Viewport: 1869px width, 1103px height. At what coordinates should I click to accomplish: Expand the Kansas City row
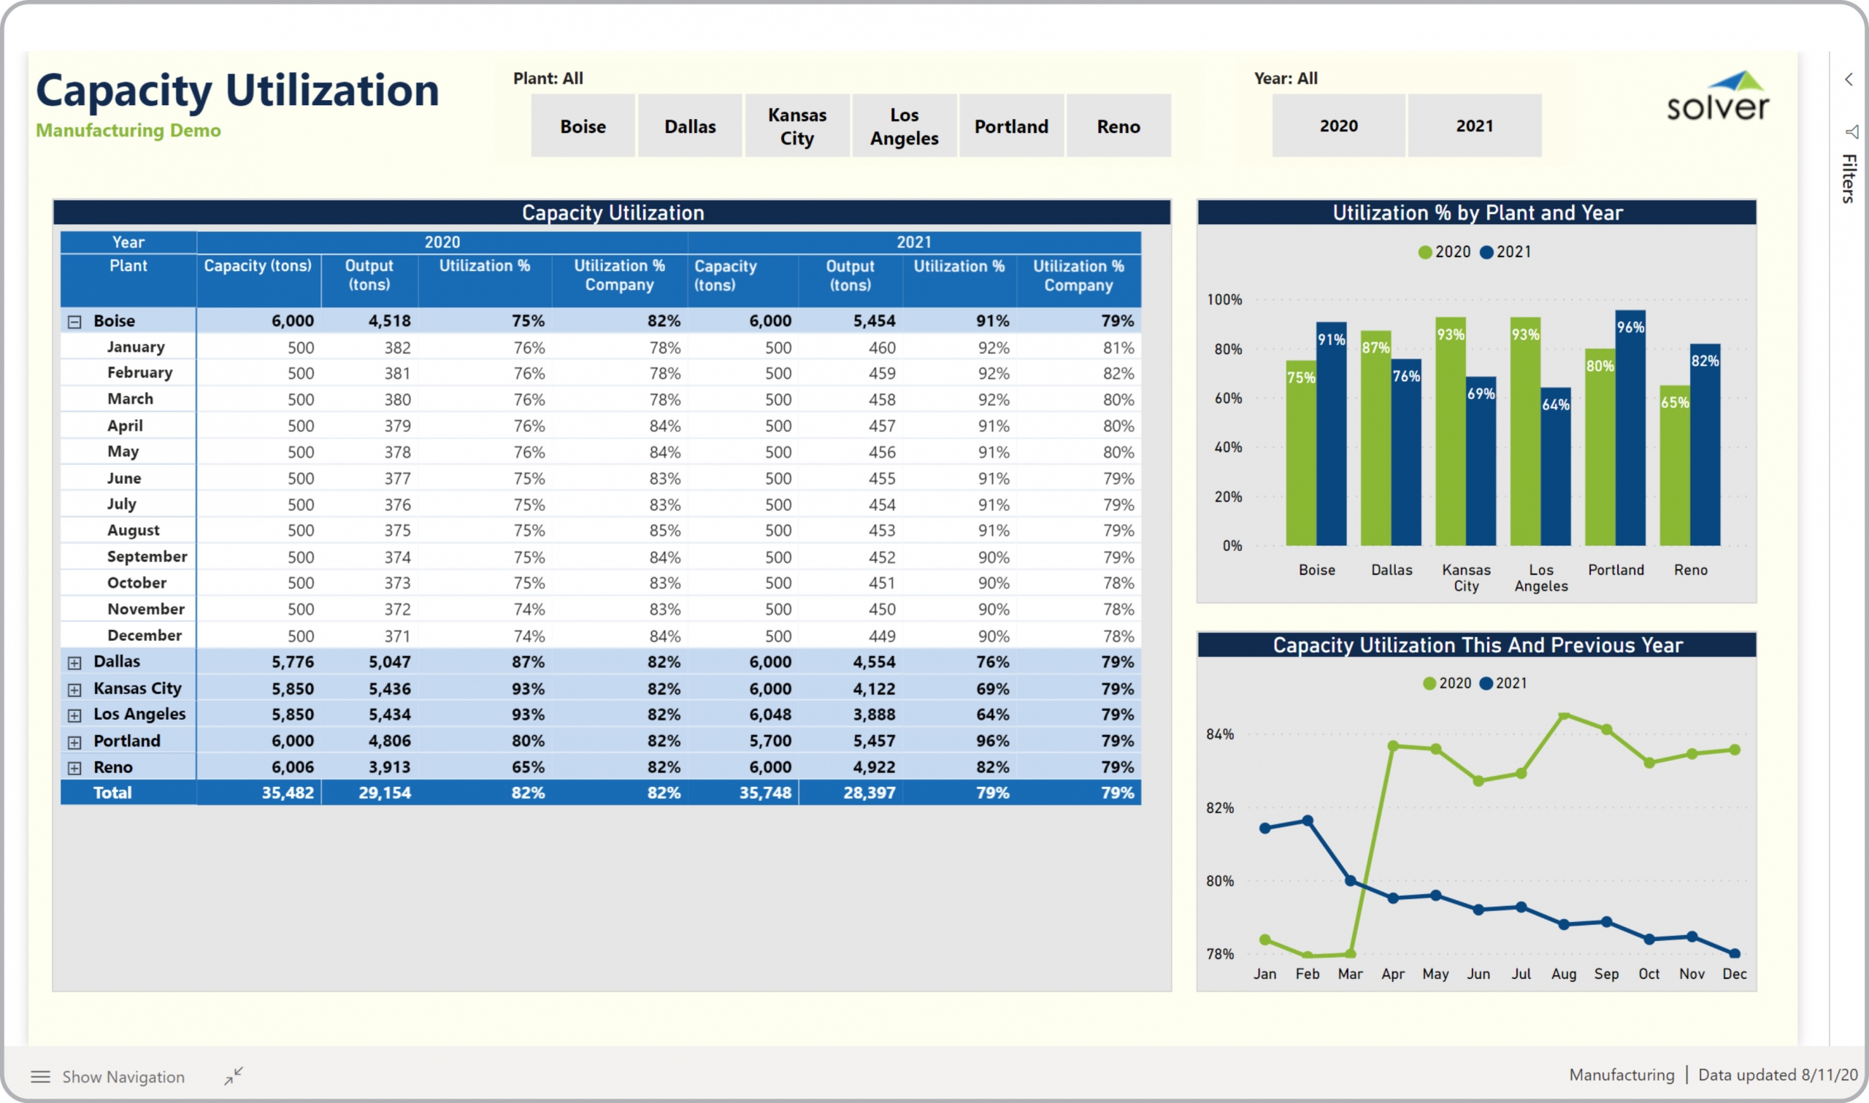tap(74, 689)
